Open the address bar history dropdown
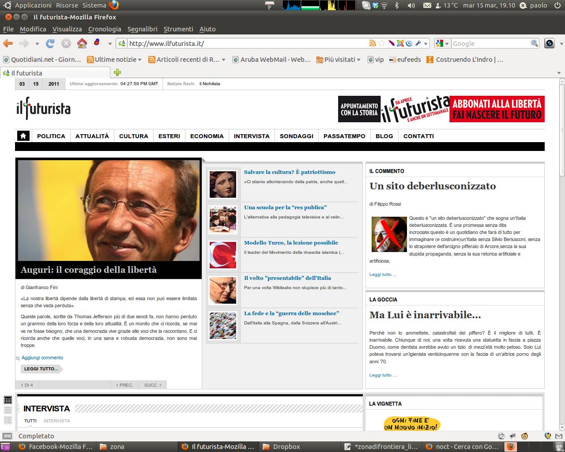 coord(426,44)
